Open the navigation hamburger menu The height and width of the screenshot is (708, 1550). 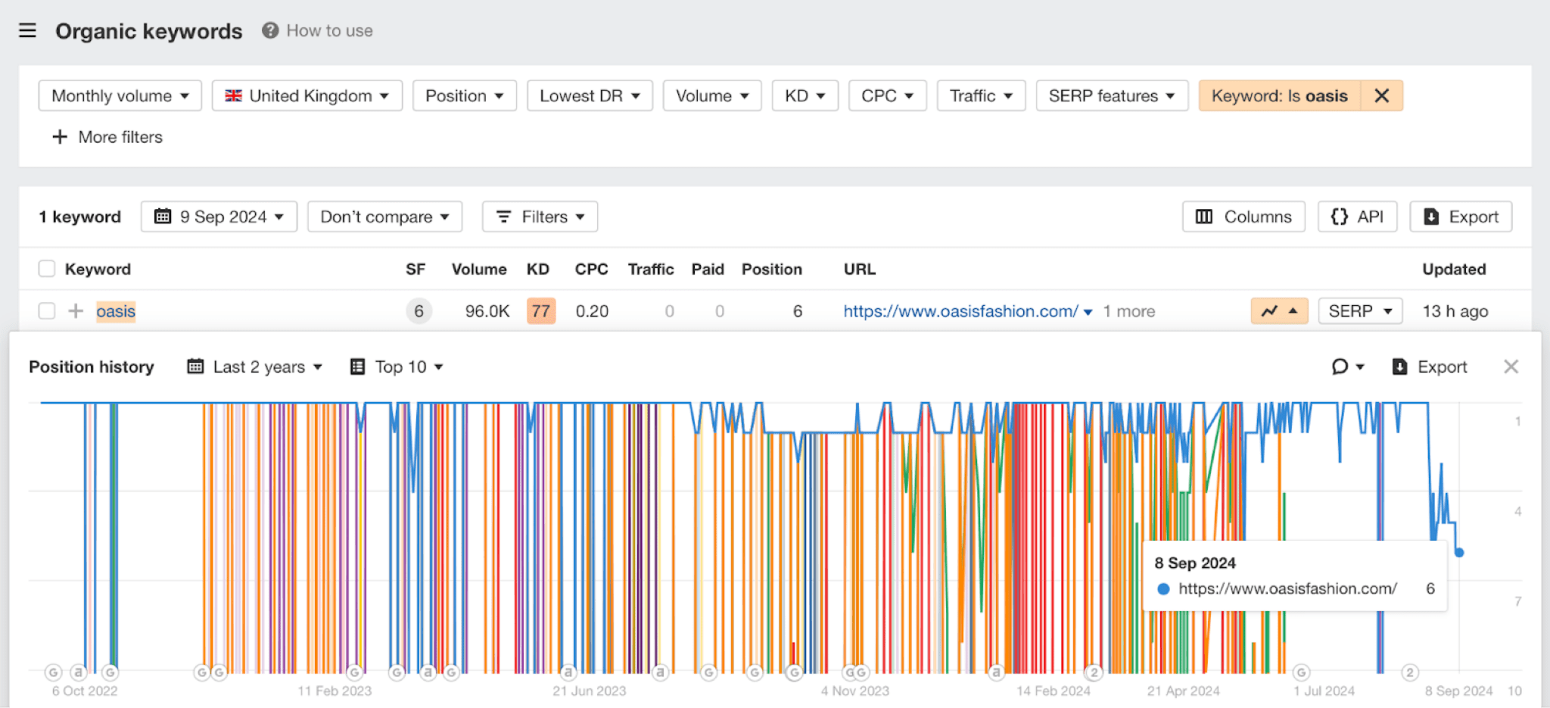[x=27, y=30]
